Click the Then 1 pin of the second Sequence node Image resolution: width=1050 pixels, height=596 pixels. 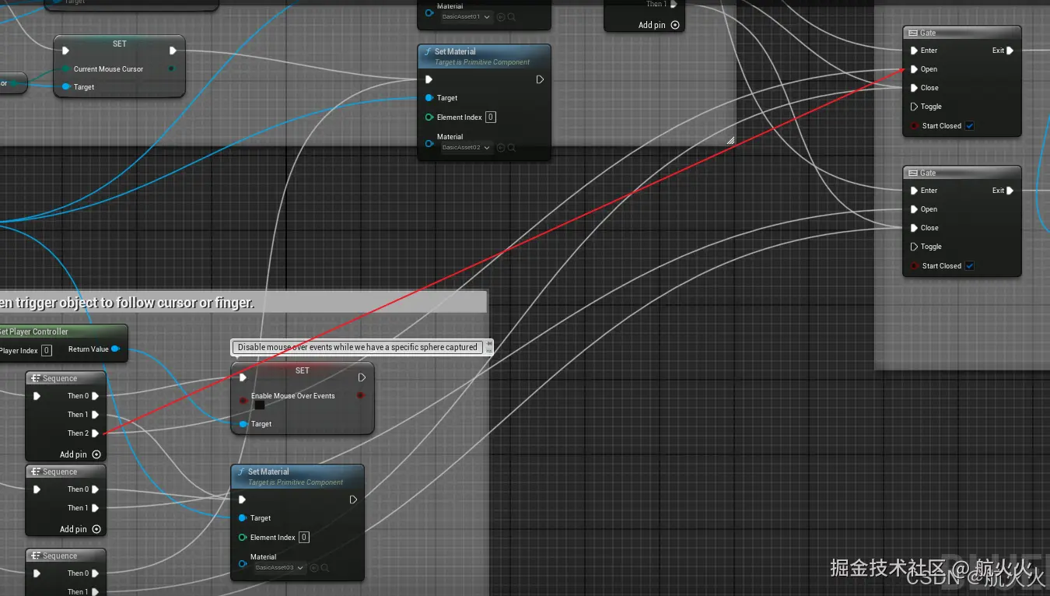95,508
